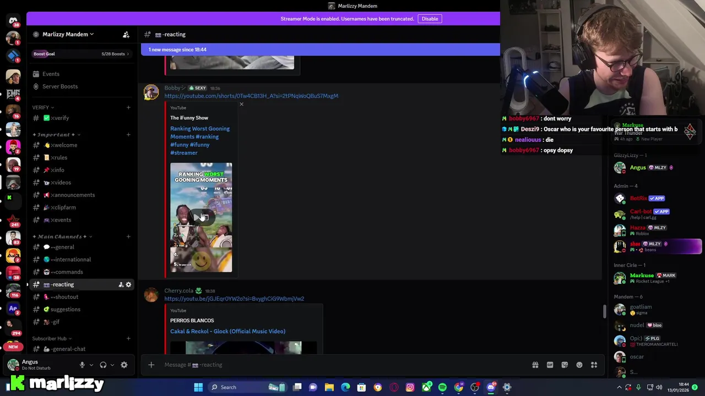Open the Boost Goal progress bar
Screen dimensions: 705x396
point(82,54)
